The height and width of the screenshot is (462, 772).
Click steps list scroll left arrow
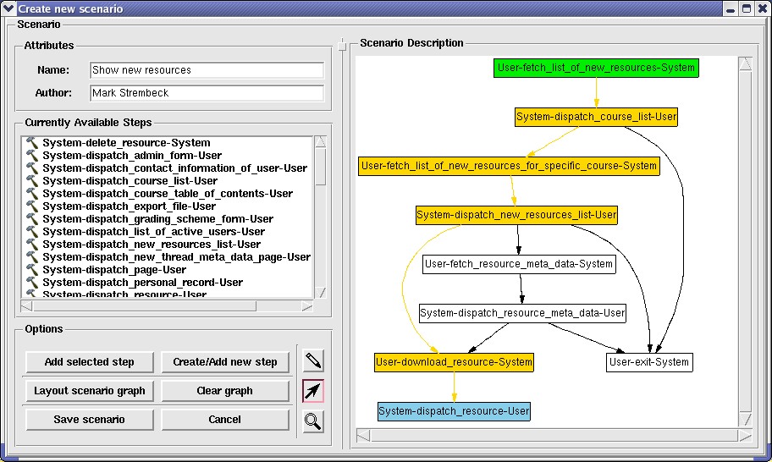pos(26,306)
